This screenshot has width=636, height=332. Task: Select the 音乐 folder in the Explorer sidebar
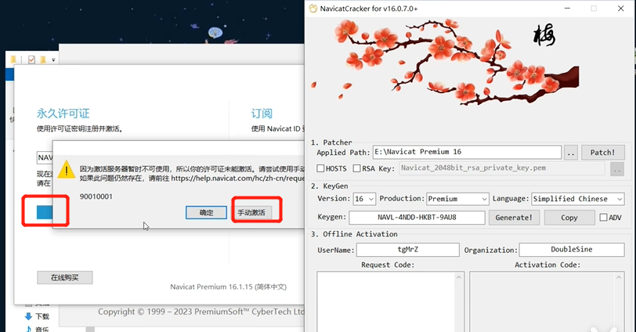(x=38, y=329)
